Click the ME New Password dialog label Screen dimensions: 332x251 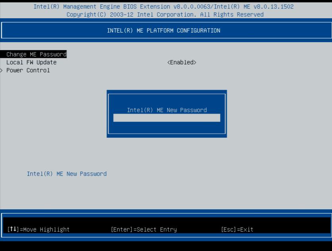point(166,110)
